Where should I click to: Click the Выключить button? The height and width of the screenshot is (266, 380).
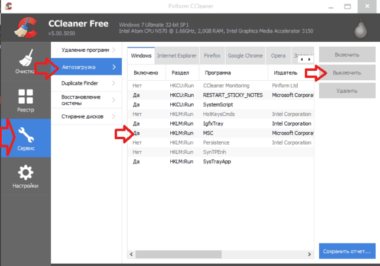coord(347,73)
